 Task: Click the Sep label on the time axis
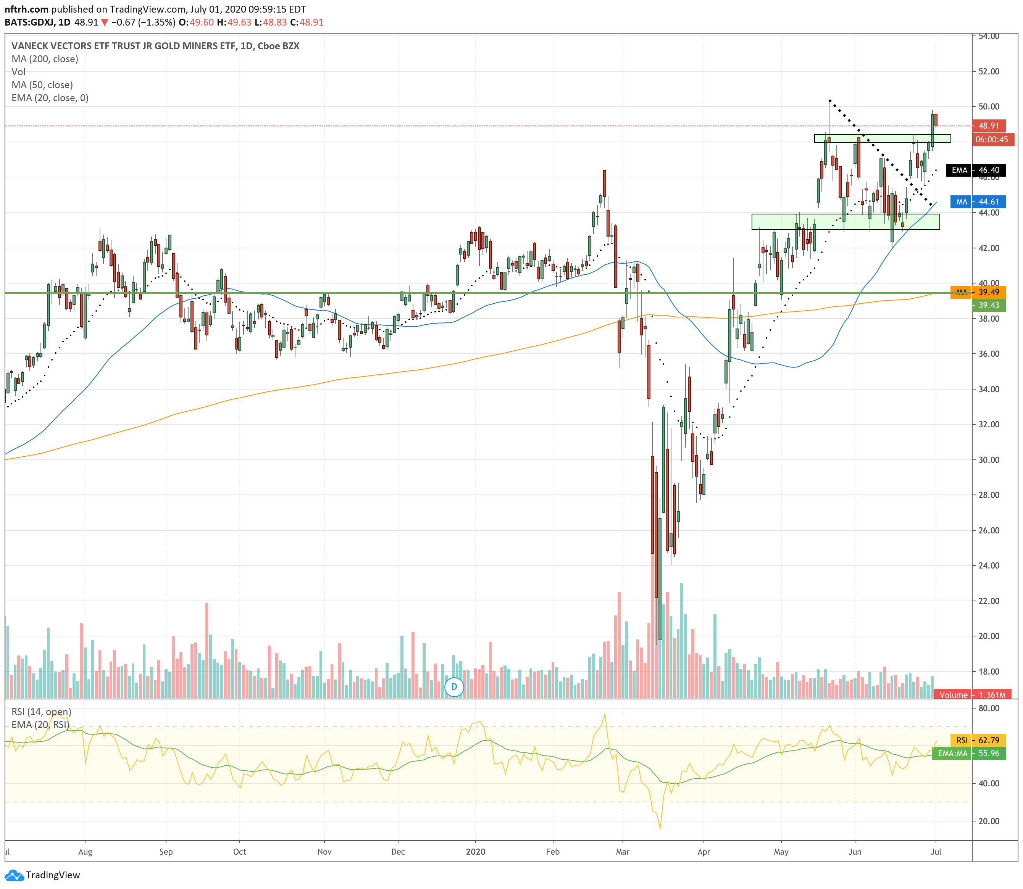[166, 852]
